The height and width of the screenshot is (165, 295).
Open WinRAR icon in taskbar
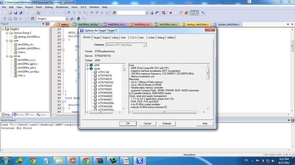tap(99, 161)
